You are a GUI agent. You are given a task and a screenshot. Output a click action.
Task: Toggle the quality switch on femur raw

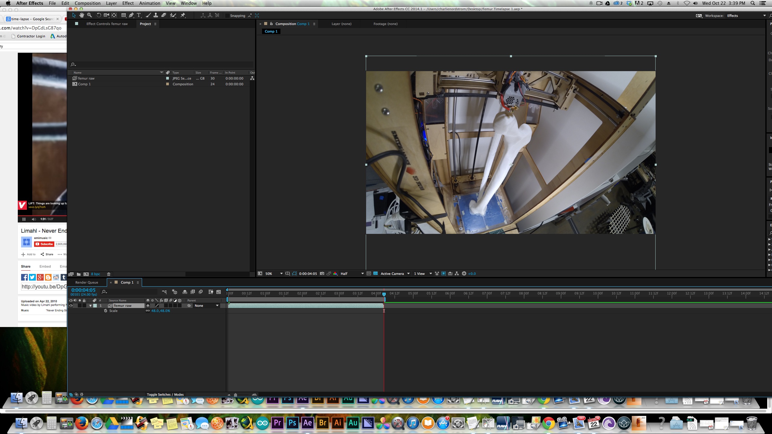157,306
